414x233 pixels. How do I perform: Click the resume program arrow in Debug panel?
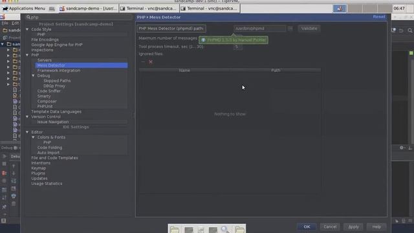coord(5,157)
